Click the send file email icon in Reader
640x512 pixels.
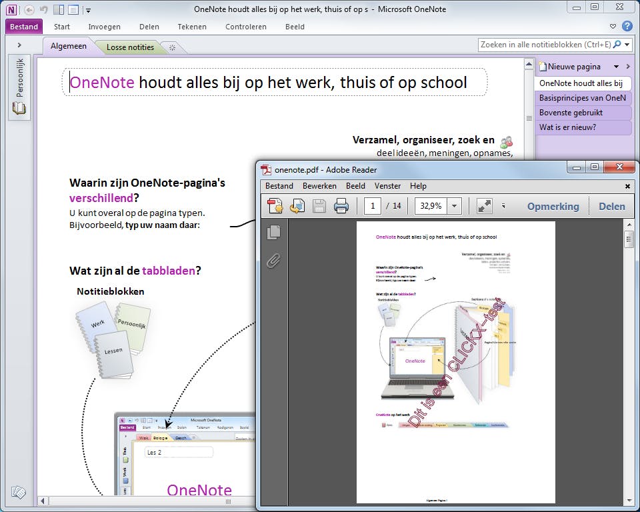coord(297,206)
